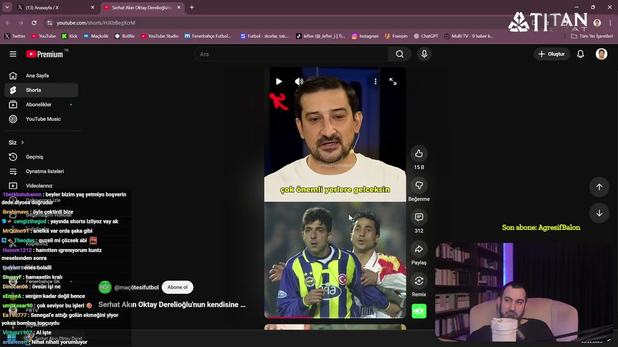Image resolution: width=618 pixels, height=347 pixels.
Task: Share the Short via Paylaş
Action: [x=419, y=249]
